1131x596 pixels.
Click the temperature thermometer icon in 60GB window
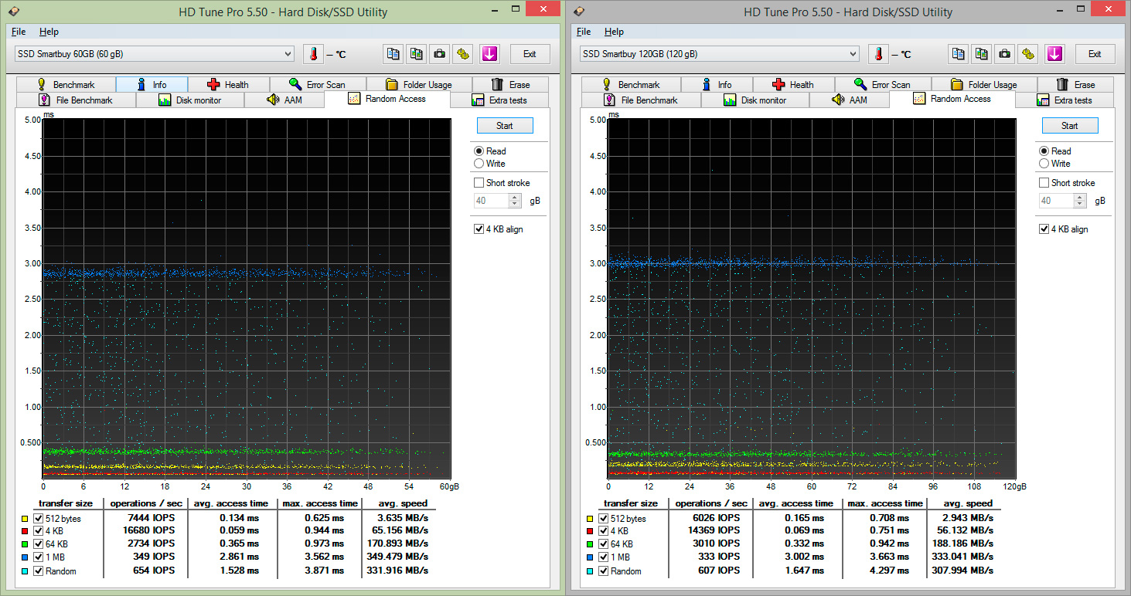(313, 54)
